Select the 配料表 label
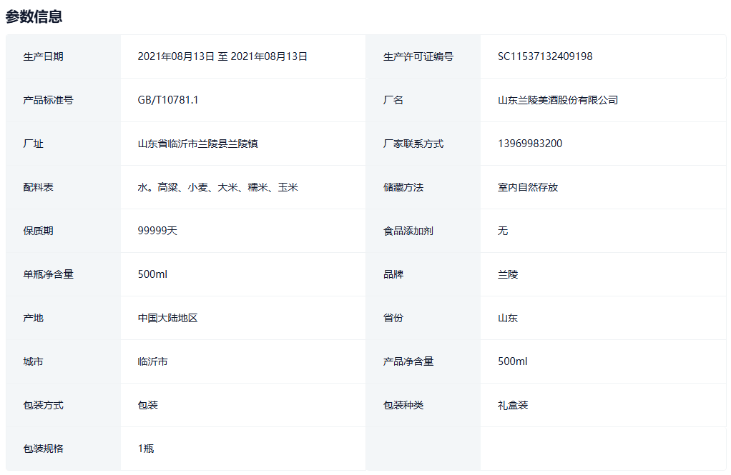Viewport: 731px width, 475px height. (38, 187)
